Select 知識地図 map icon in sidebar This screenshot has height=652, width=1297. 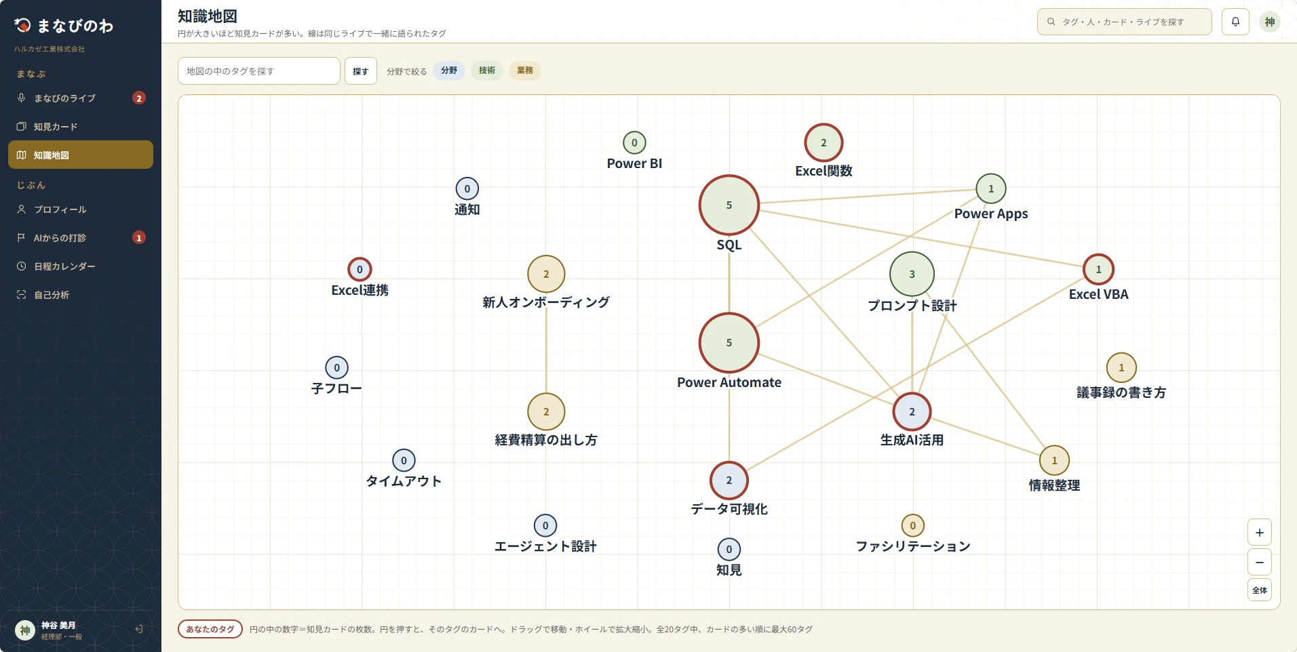22,155
